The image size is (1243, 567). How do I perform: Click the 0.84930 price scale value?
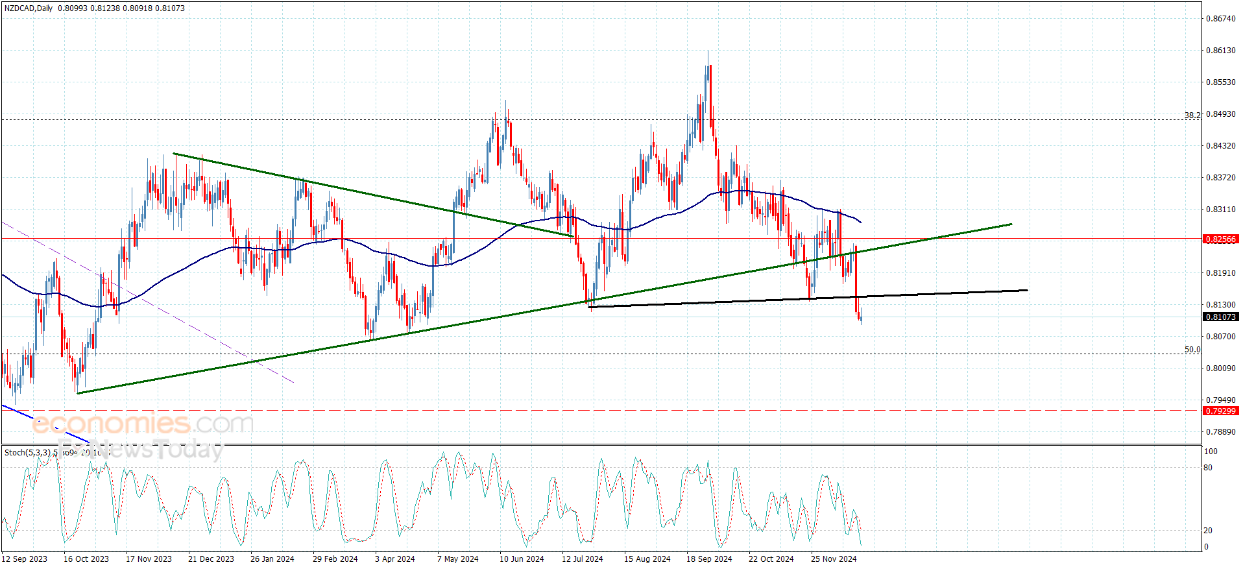pyautogui.click(x=1220, y=114)
